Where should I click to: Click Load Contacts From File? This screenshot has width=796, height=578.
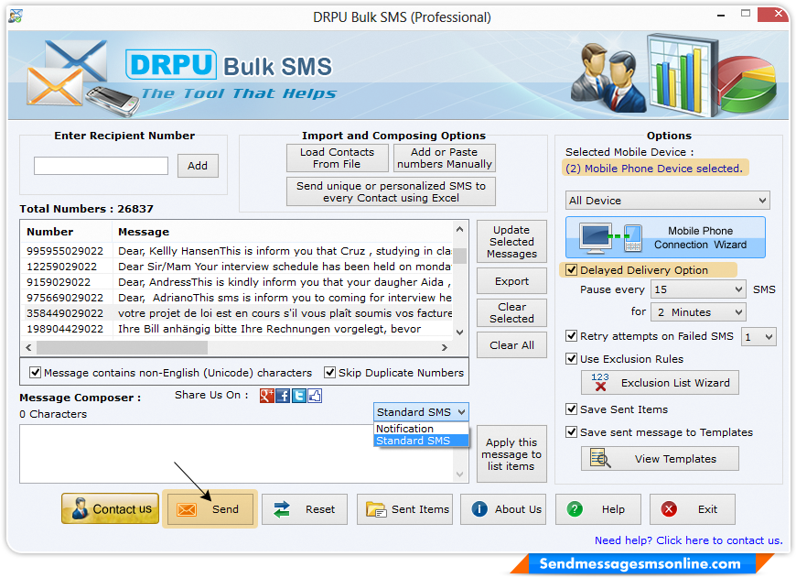click(x=337, y=158)
